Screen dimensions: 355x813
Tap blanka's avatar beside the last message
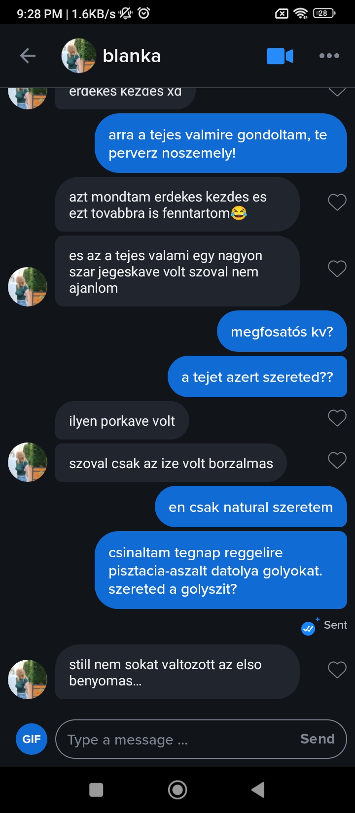28,679
